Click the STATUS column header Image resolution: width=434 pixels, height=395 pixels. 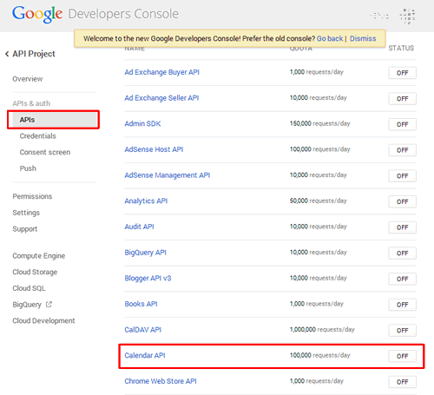click(401, 48)
